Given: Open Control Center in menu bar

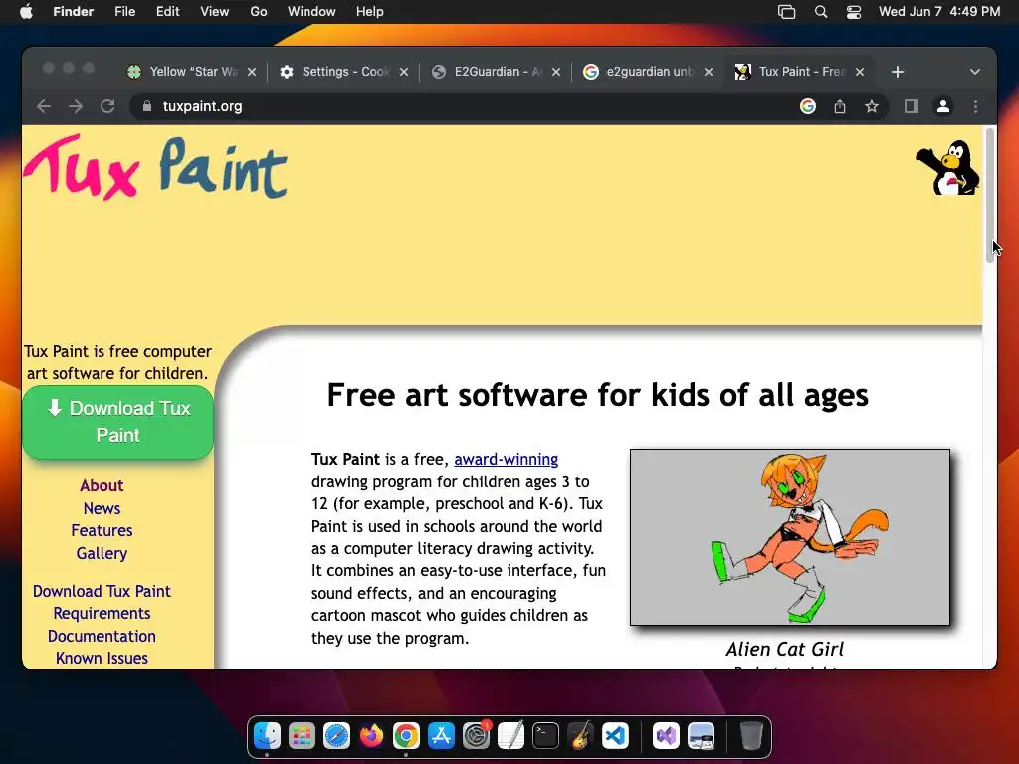Looking at the screenshot, I should coord(853,12).
